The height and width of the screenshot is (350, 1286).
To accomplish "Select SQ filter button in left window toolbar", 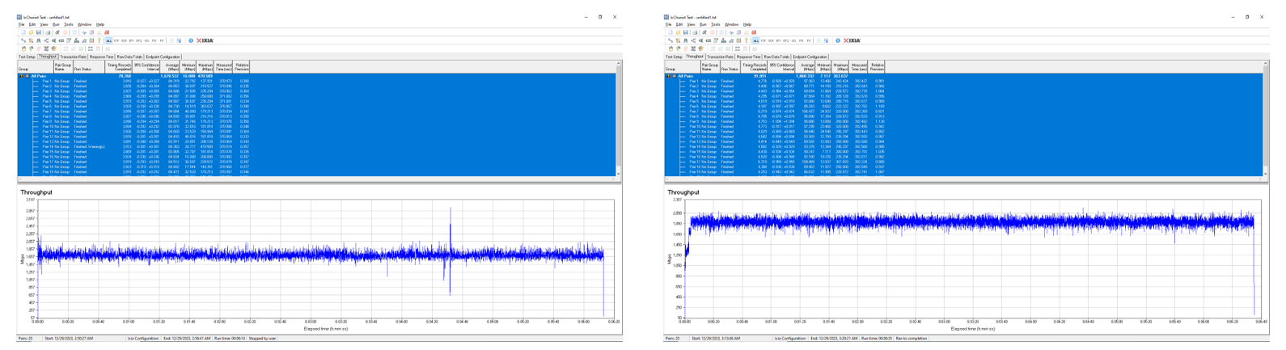I will point(146,40).
